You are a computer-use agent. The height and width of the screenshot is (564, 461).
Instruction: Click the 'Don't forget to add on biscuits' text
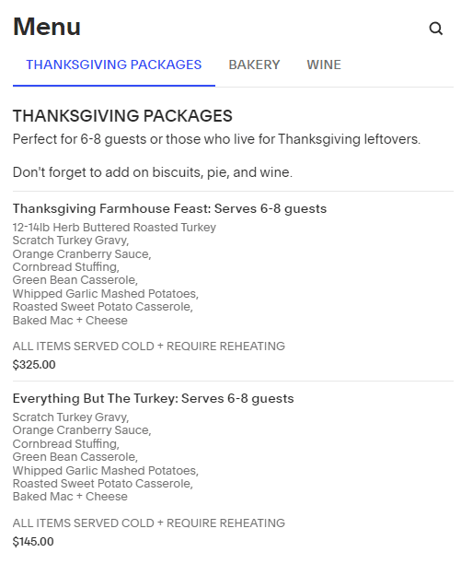[153, 172]
